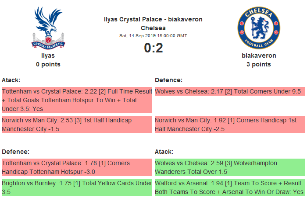Click the upper right Defence section heading
The image size is (307, 201).
tap(169, 80)
